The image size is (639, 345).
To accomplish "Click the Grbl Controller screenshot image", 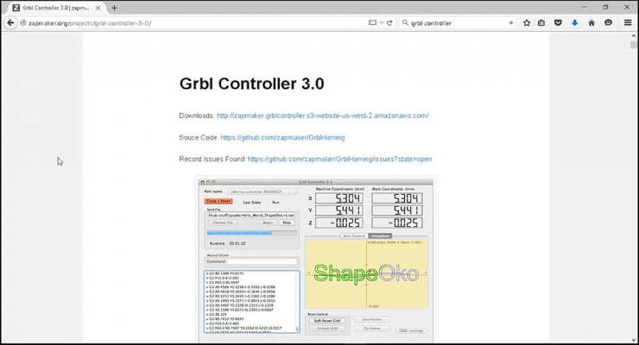I will [316, 260].
